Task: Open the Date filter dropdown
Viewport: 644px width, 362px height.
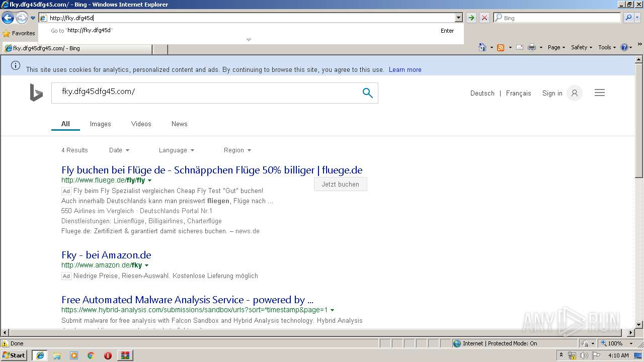Action: [x=119, y=150]
